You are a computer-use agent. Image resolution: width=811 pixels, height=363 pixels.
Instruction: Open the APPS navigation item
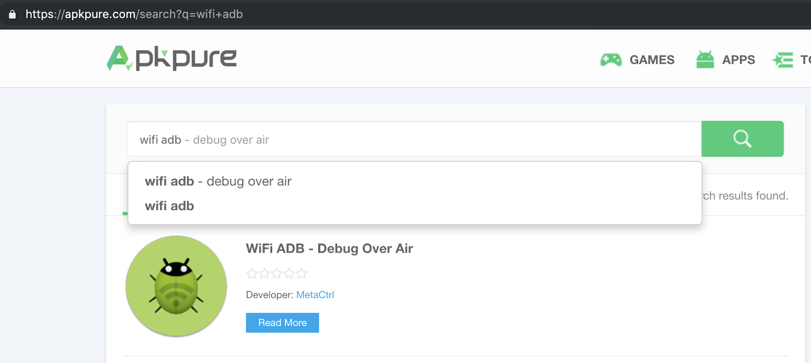click(739, 60)
